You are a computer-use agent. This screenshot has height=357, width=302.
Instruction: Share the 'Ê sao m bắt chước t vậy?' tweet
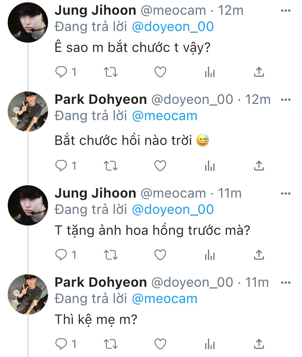click(x=259, y=72)
